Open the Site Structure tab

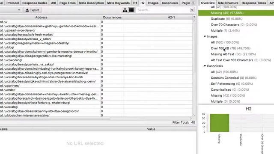[228, 3]
